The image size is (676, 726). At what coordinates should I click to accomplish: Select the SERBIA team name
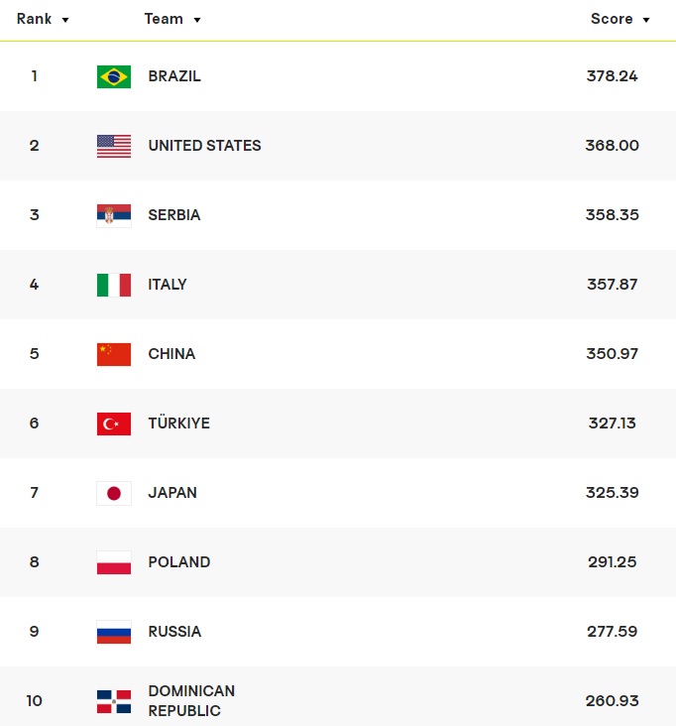coord(174,215)
